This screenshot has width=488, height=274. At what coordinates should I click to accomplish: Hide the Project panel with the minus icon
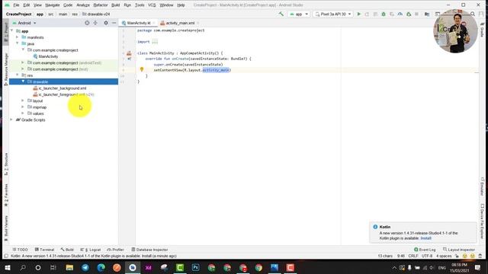click(x=114, y=23)
